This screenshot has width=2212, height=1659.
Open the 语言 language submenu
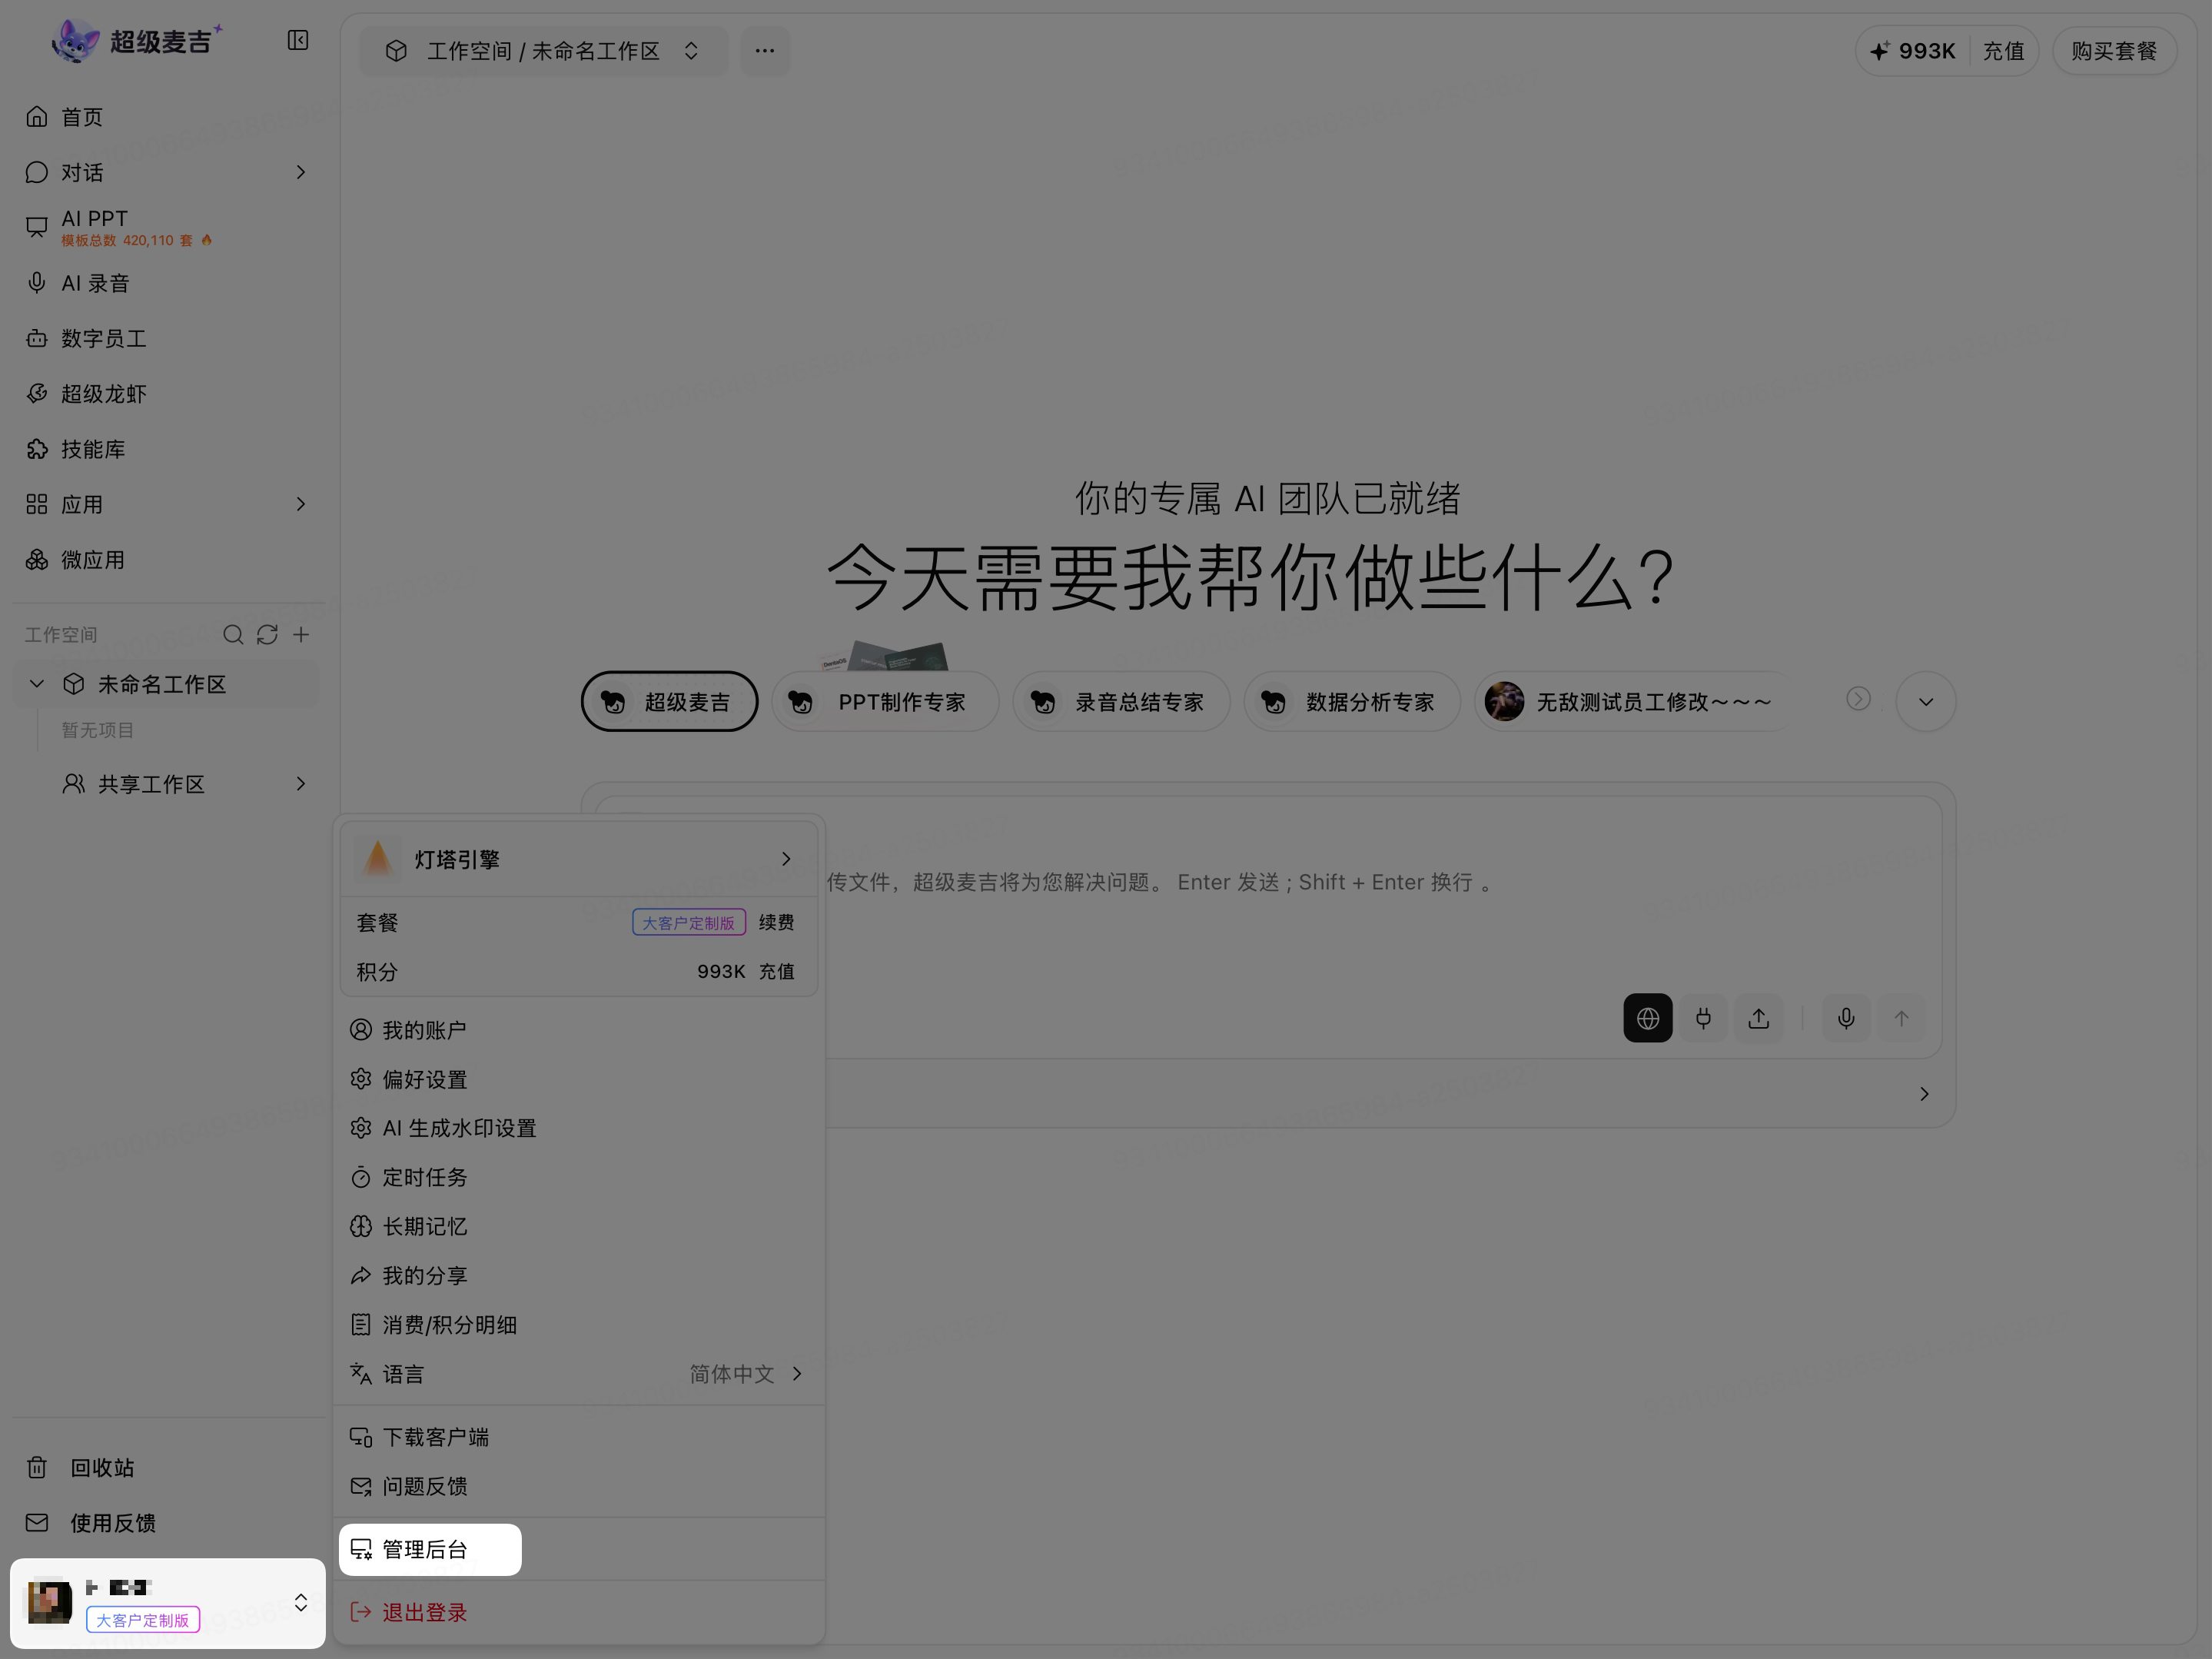click(579, 1374)
